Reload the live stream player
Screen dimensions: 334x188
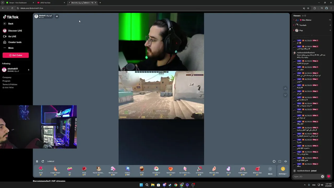(x=43, y=161)
